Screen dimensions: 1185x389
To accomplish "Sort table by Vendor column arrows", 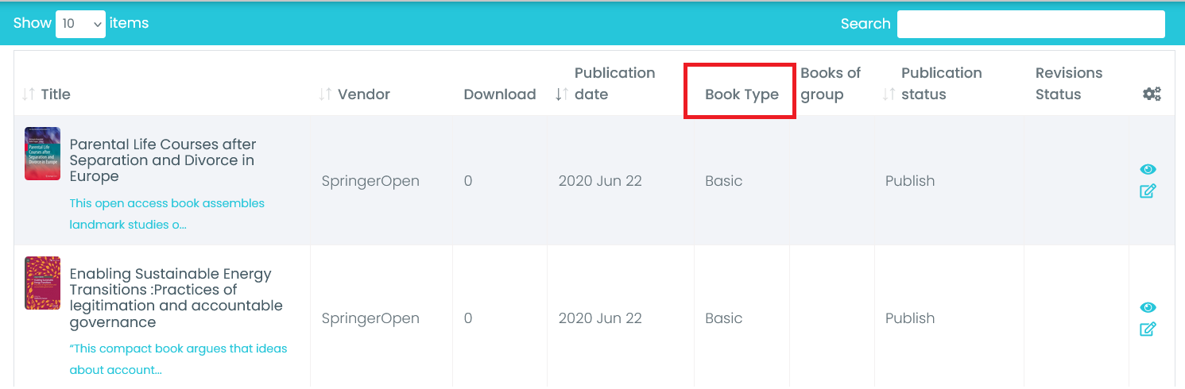I will [x=325, y=94].
